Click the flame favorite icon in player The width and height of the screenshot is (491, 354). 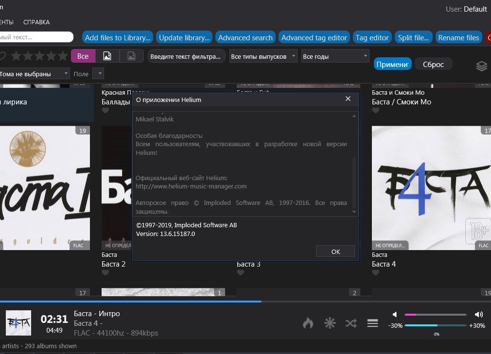308,323
